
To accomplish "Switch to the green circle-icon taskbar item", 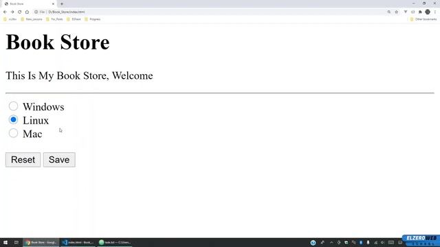I will click(115, 242).
